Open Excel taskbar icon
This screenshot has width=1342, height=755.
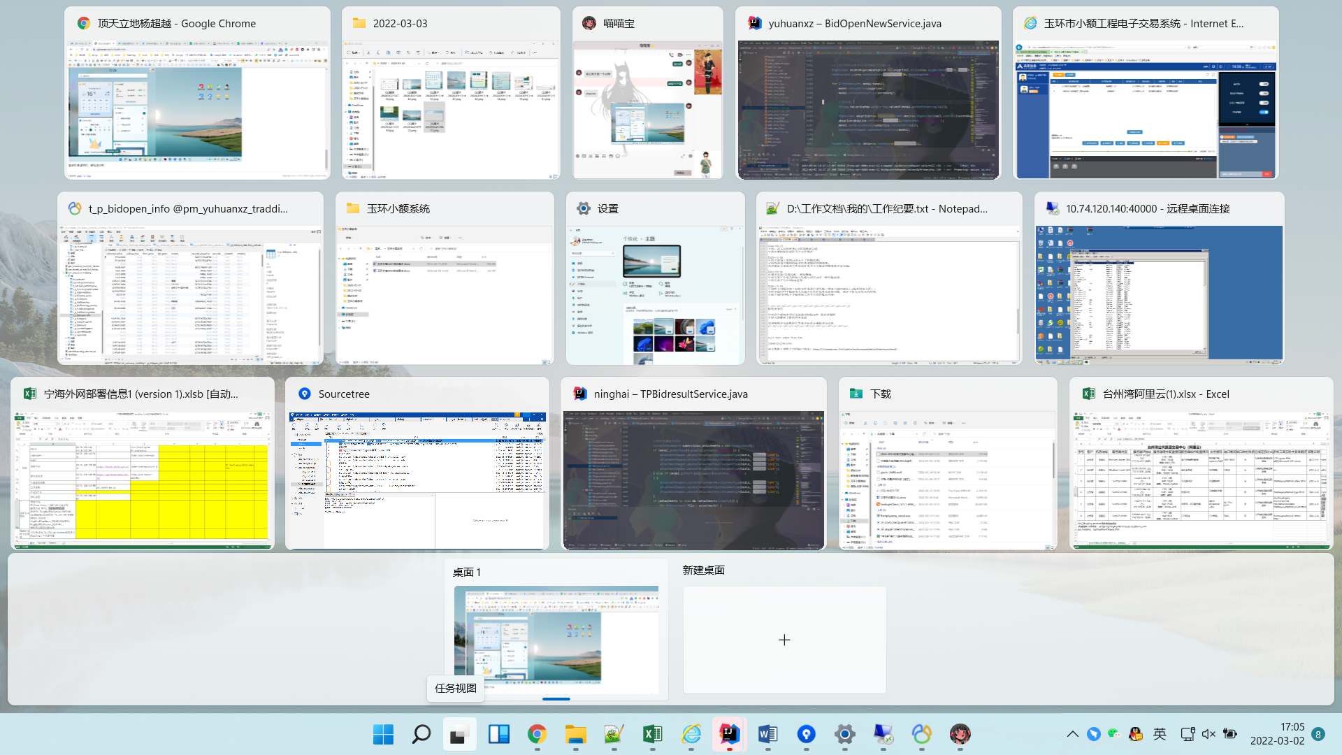point(652,734)
